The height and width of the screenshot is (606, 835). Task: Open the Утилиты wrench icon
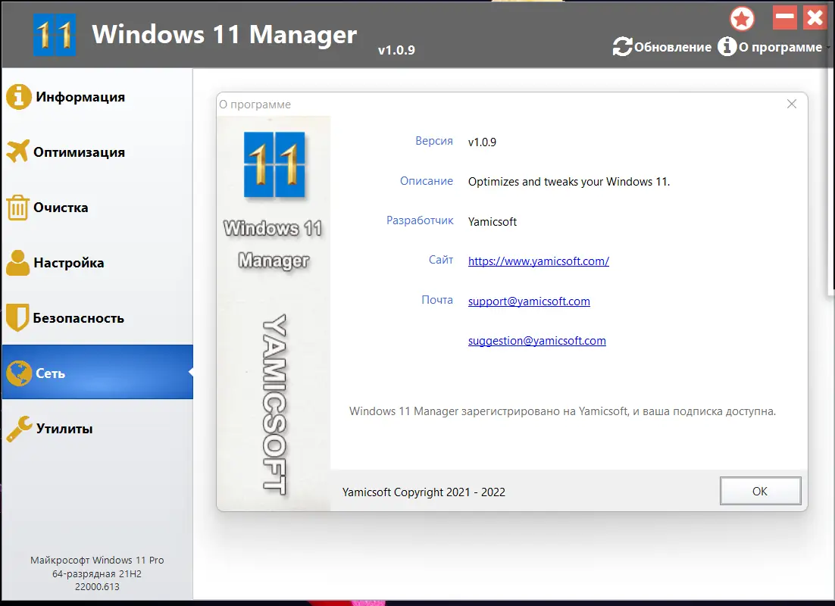(x=19, y=427)
